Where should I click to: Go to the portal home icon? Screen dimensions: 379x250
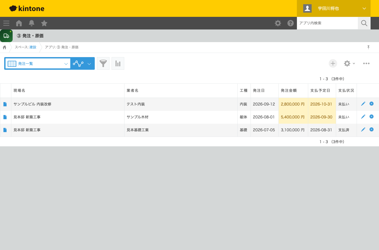coord(19,23)
